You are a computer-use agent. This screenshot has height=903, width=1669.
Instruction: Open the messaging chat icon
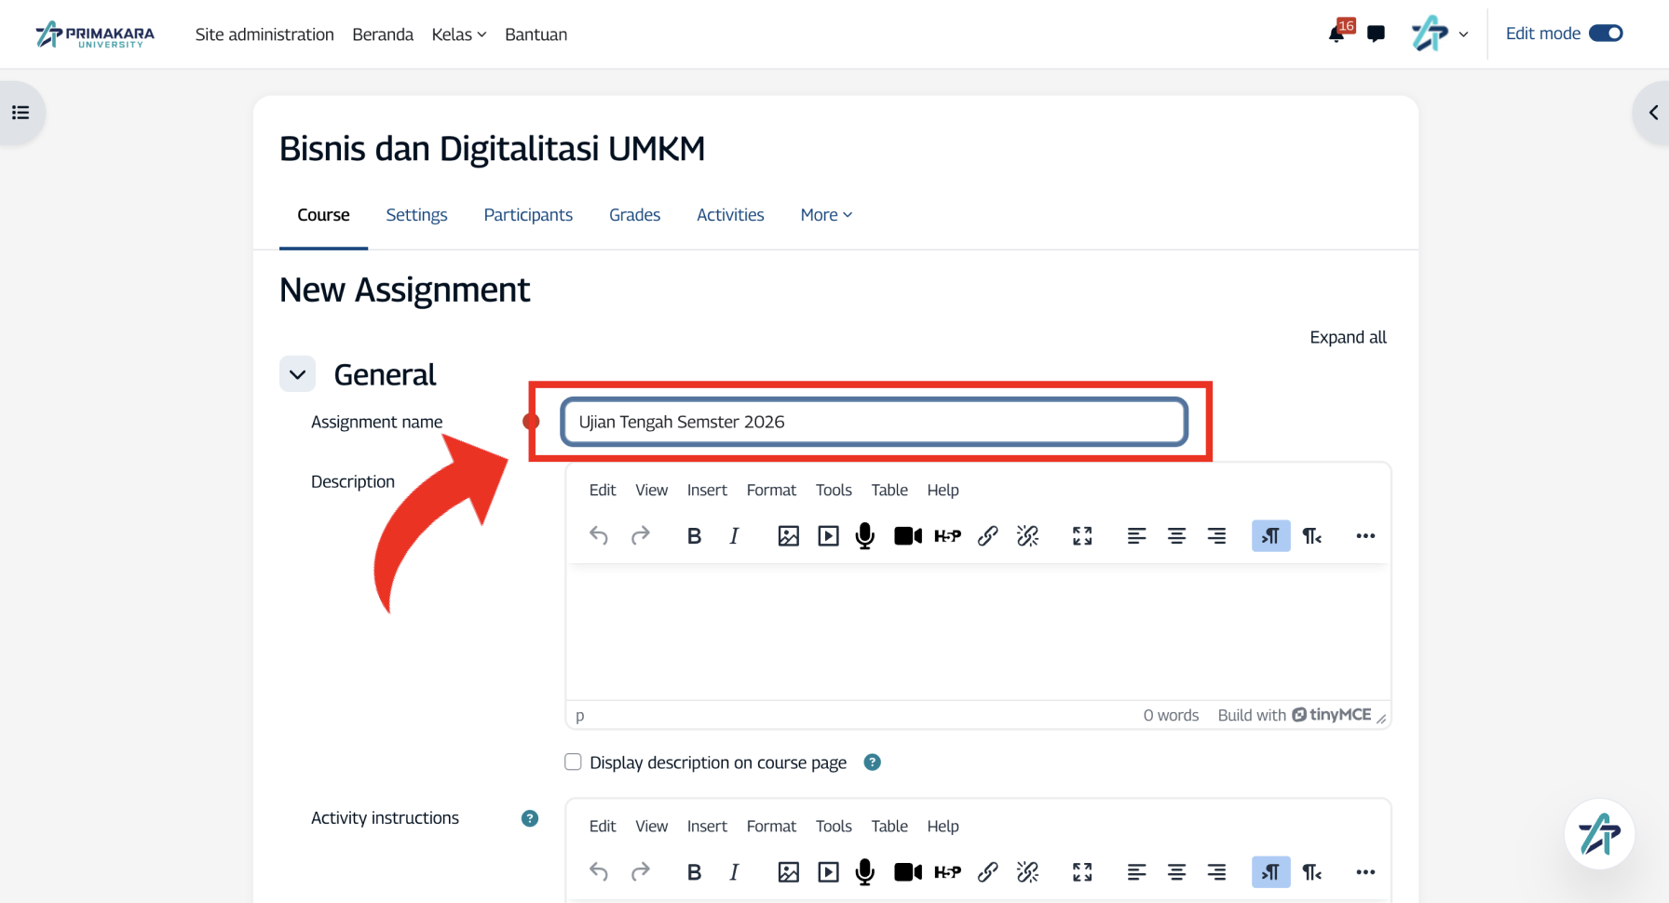coord(1376,34)
